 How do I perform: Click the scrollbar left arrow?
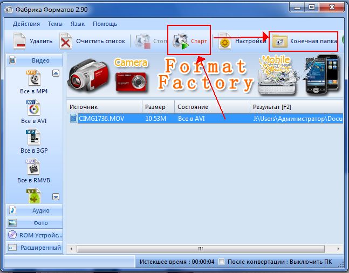tap(71, 249)
